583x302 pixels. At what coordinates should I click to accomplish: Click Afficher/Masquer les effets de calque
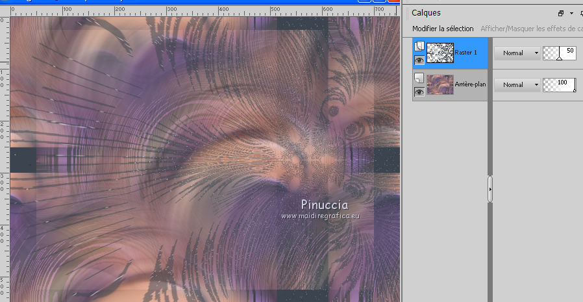point(532,29)
